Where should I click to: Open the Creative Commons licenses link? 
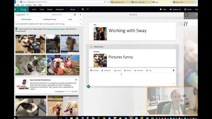(55, 29)
